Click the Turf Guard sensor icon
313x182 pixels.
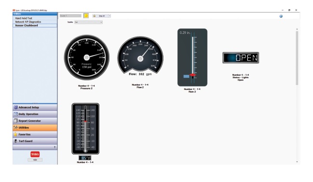point(15,141)
